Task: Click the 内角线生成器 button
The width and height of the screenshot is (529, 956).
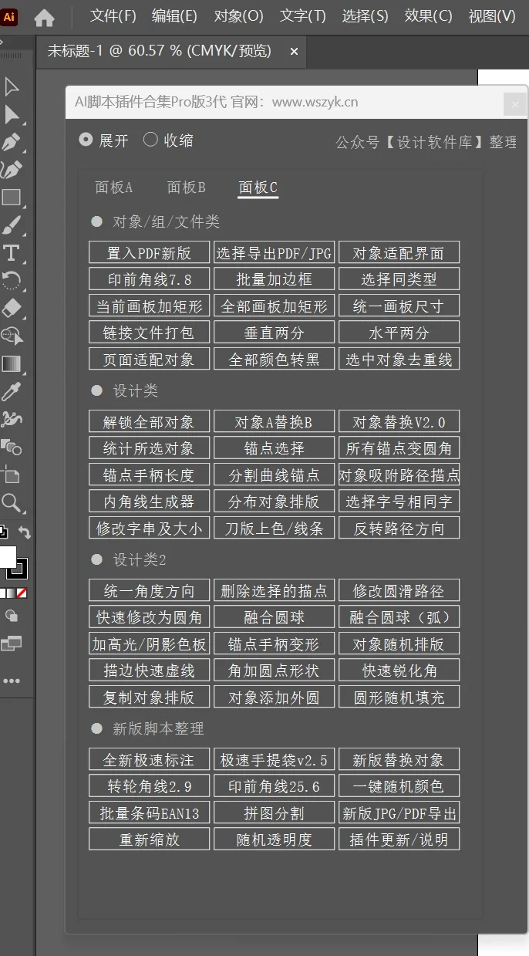Action: point(150,501)
